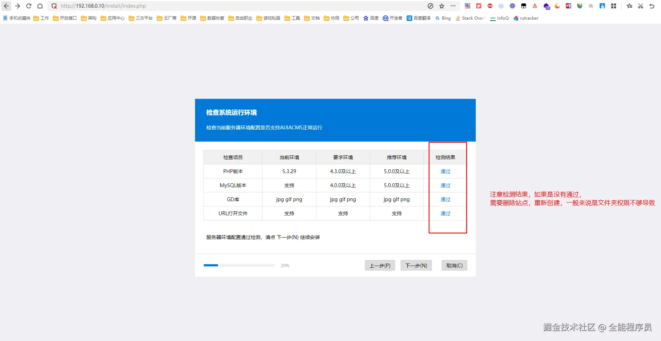This screenshot has height=341, width=661.
Task: Click the compass speed mode icon
Action: pyautogui.click(x=430, y=6)
